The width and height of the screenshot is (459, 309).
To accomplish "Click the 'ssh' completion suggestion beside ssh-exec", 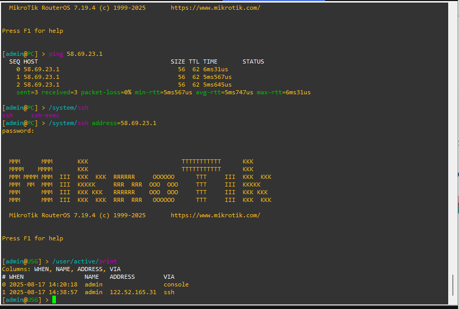I will pyautogui.click(x=8, y=115).
